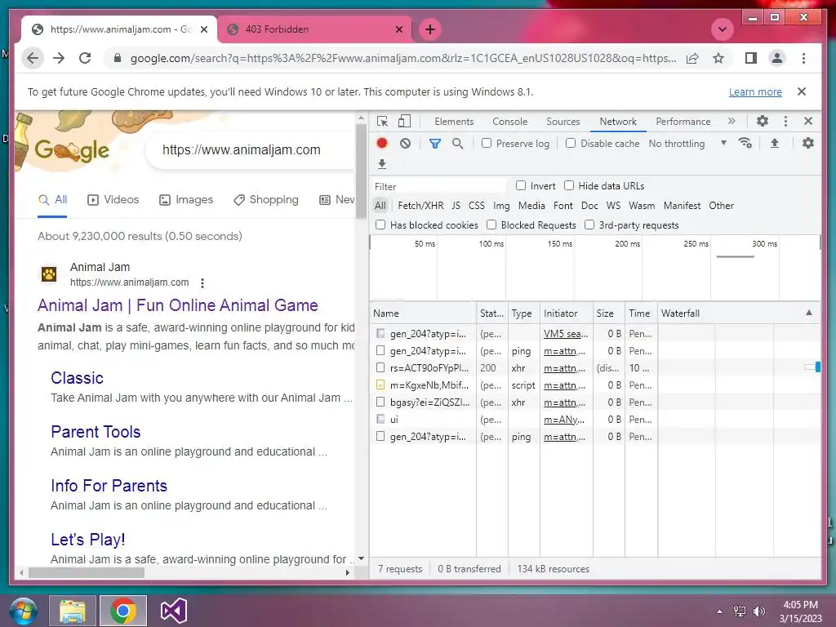
Task: Open the No throttling dropdown
Action: pyautogui.click(x=687, y=144)
